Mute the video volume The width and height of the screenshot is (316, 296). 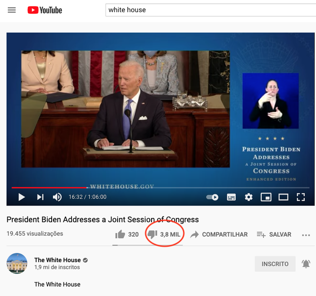coord(57,197)
